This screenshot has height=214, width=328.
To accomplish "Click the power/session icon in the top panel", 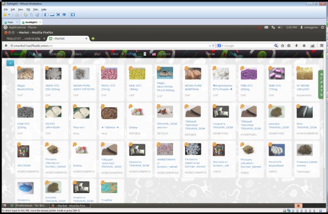I will click(x=322, y=27).
